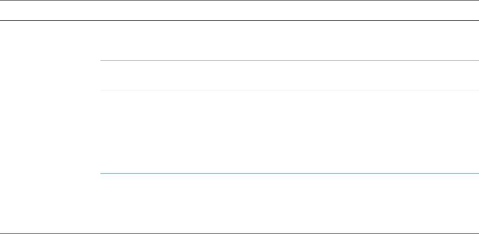Click the narrow blank row between blue dividers
The image size is (479, 234).
tap(289, 75)
